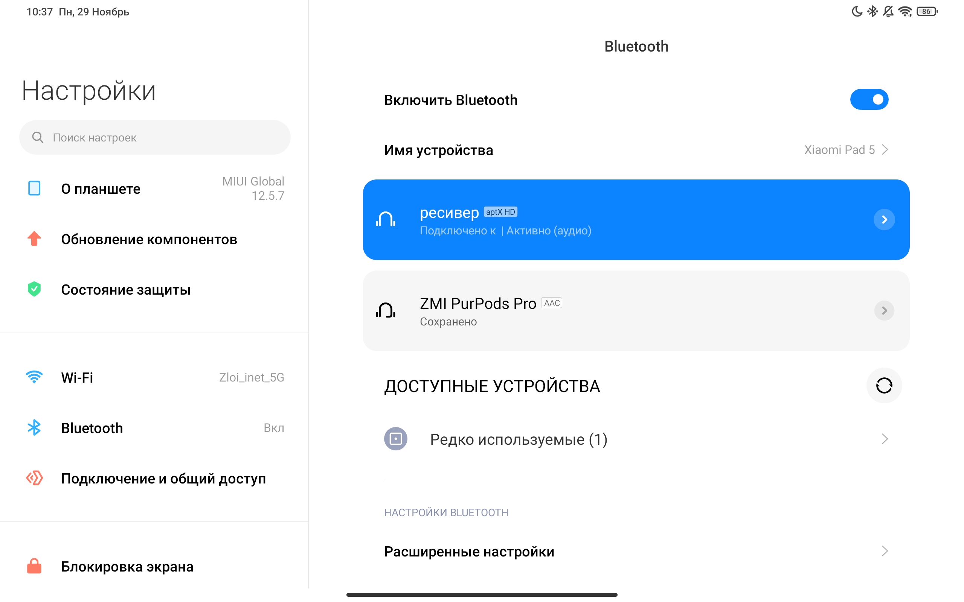
Task: Open Расширенные настройки chevron
Action: (x=884, y=552)
